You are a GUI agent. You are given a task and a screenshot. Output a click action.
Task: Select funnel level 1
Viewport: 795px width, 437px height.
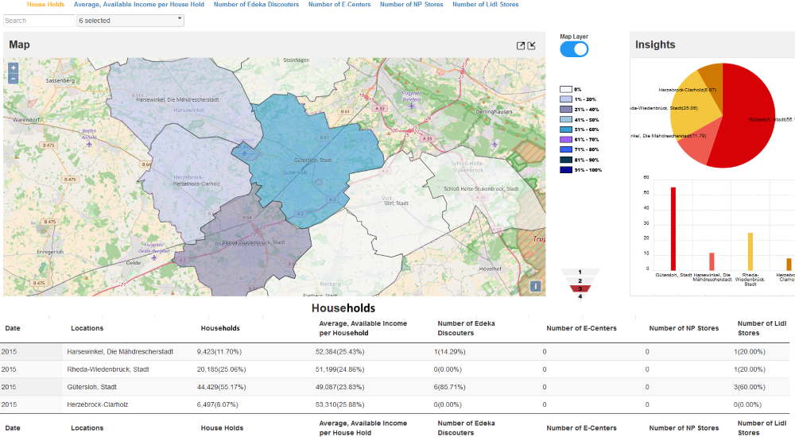pos(580,273)
